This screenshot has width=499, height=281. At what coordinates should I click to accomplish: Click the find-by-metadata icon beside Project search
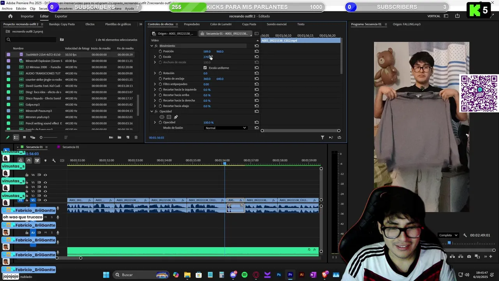(62, 39)
